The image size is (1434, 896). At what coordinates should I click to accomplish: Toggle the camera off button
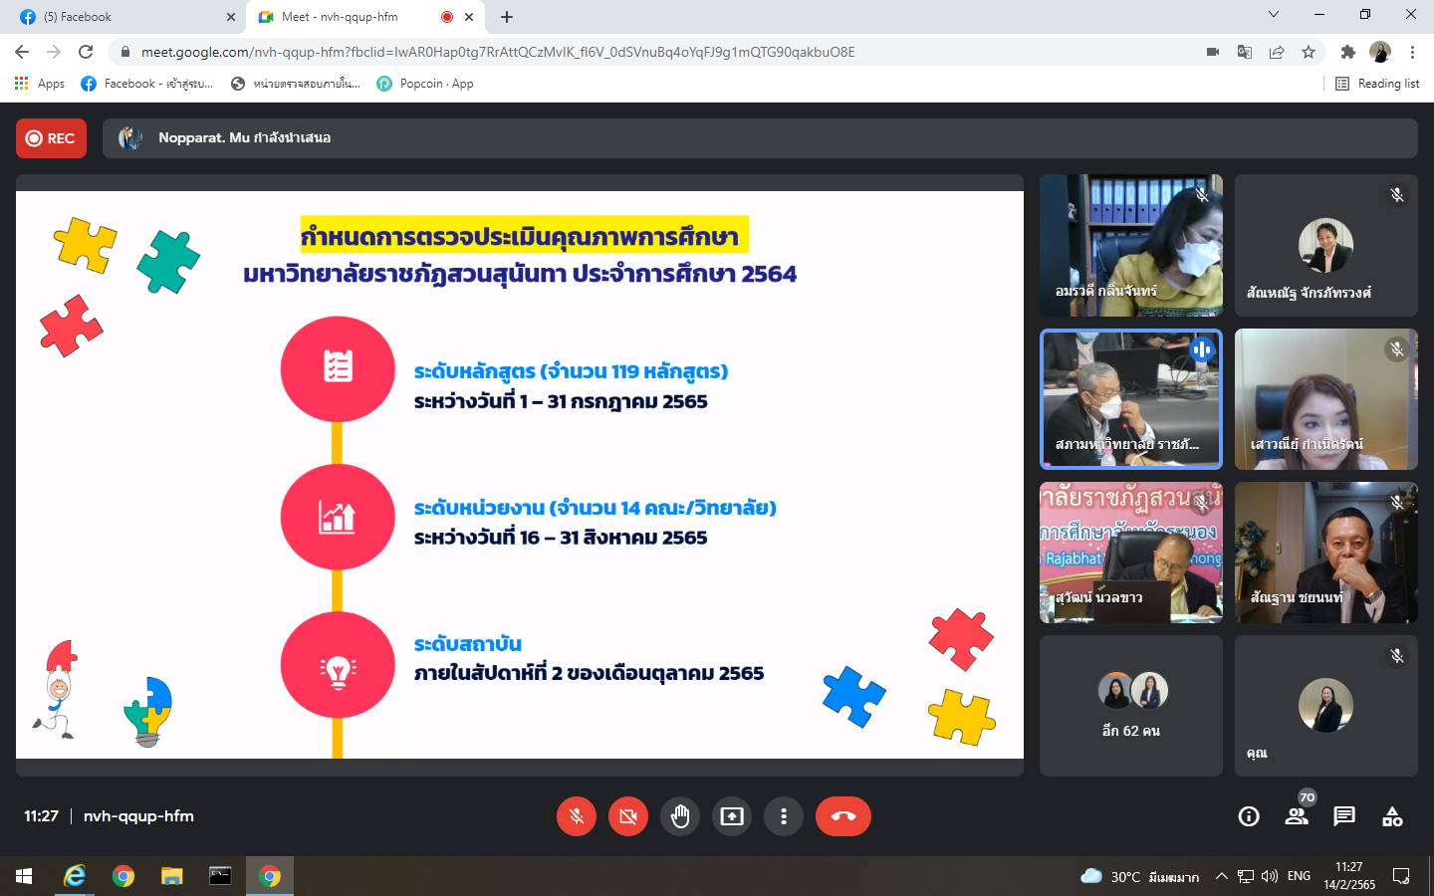[627, 816]
